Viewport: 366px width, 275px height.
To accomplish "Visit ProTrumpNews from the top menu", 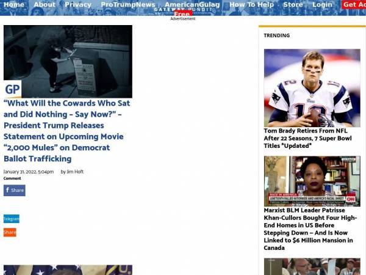I will coord(128,5).
